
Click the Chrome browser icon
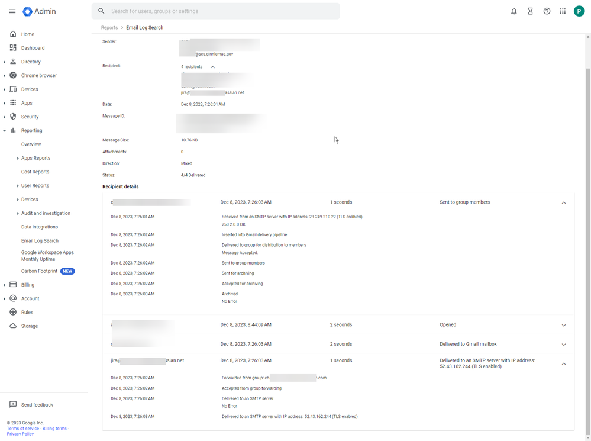13,75
